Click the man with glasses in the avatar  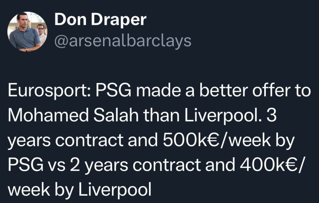[40, 31]
